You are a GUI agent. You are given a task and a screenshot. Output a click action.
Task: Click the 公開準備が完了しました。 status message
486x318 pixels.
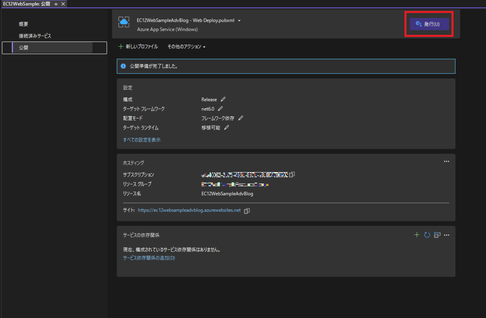coord(153,66)
